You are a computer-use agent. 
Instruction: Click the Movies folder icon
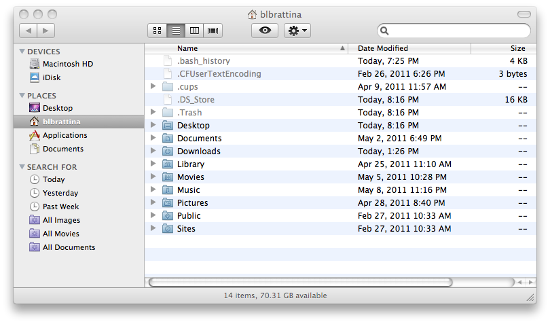tap(168, 177)
